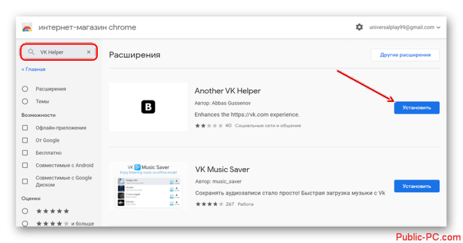This screenshot has width=463, height=243.
Task: Click the Расширения results heading
Action: point(135,55)
